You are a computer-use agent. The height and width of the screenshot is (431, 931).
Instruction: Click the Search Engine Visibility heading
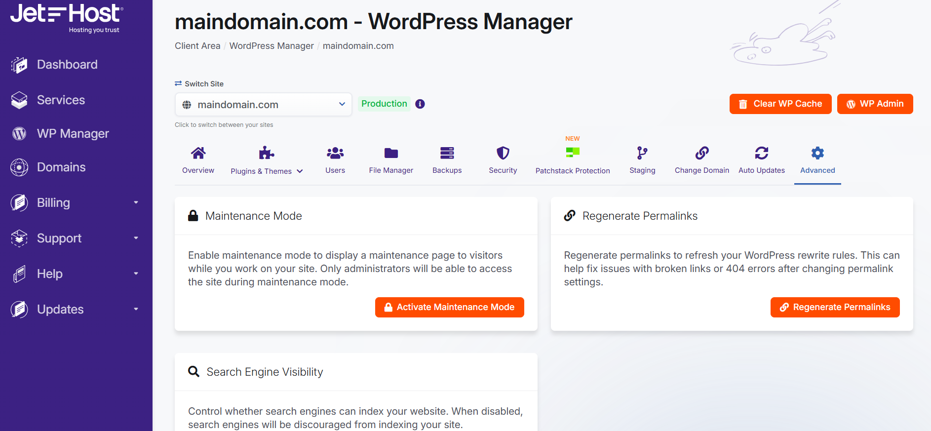265,372
